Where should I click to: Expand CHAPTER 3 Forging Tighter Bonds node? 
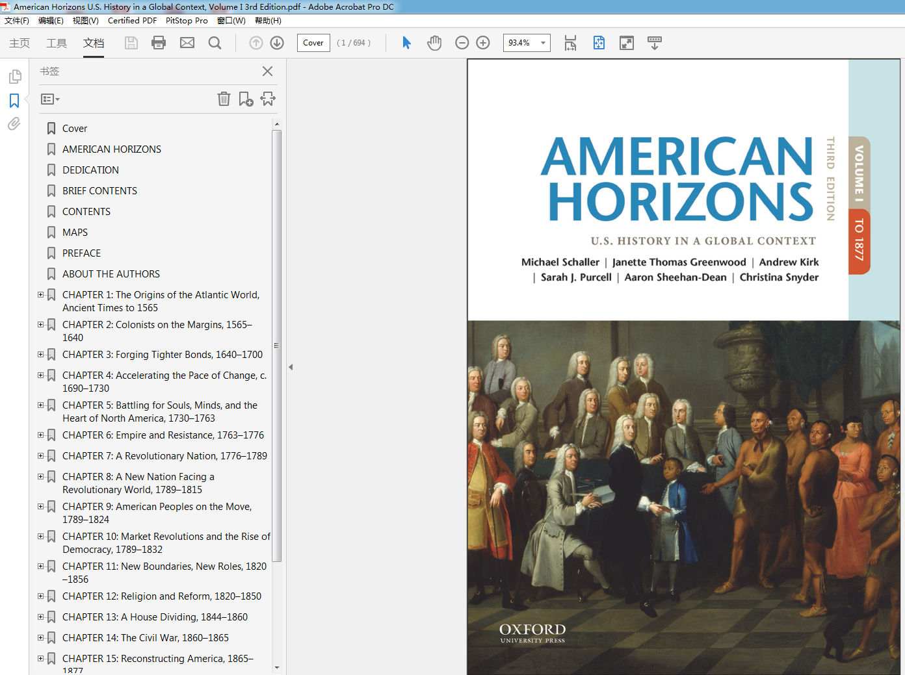coord(40,354)
